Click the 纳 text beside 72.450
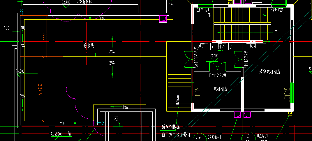 [x=70, y=133]
